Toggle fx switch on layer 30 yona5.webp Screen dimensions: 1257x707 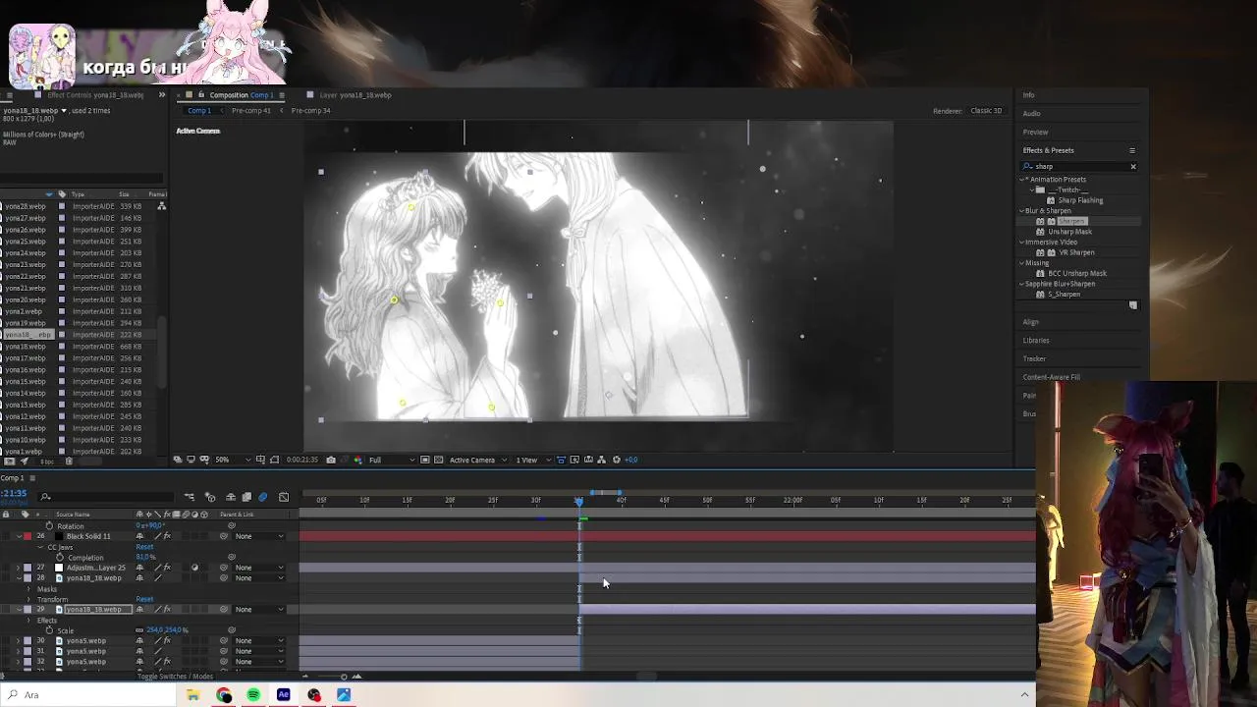(167, 640)
